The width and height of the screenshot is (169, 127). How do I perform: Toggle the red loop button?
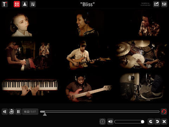tap(164, 111)
